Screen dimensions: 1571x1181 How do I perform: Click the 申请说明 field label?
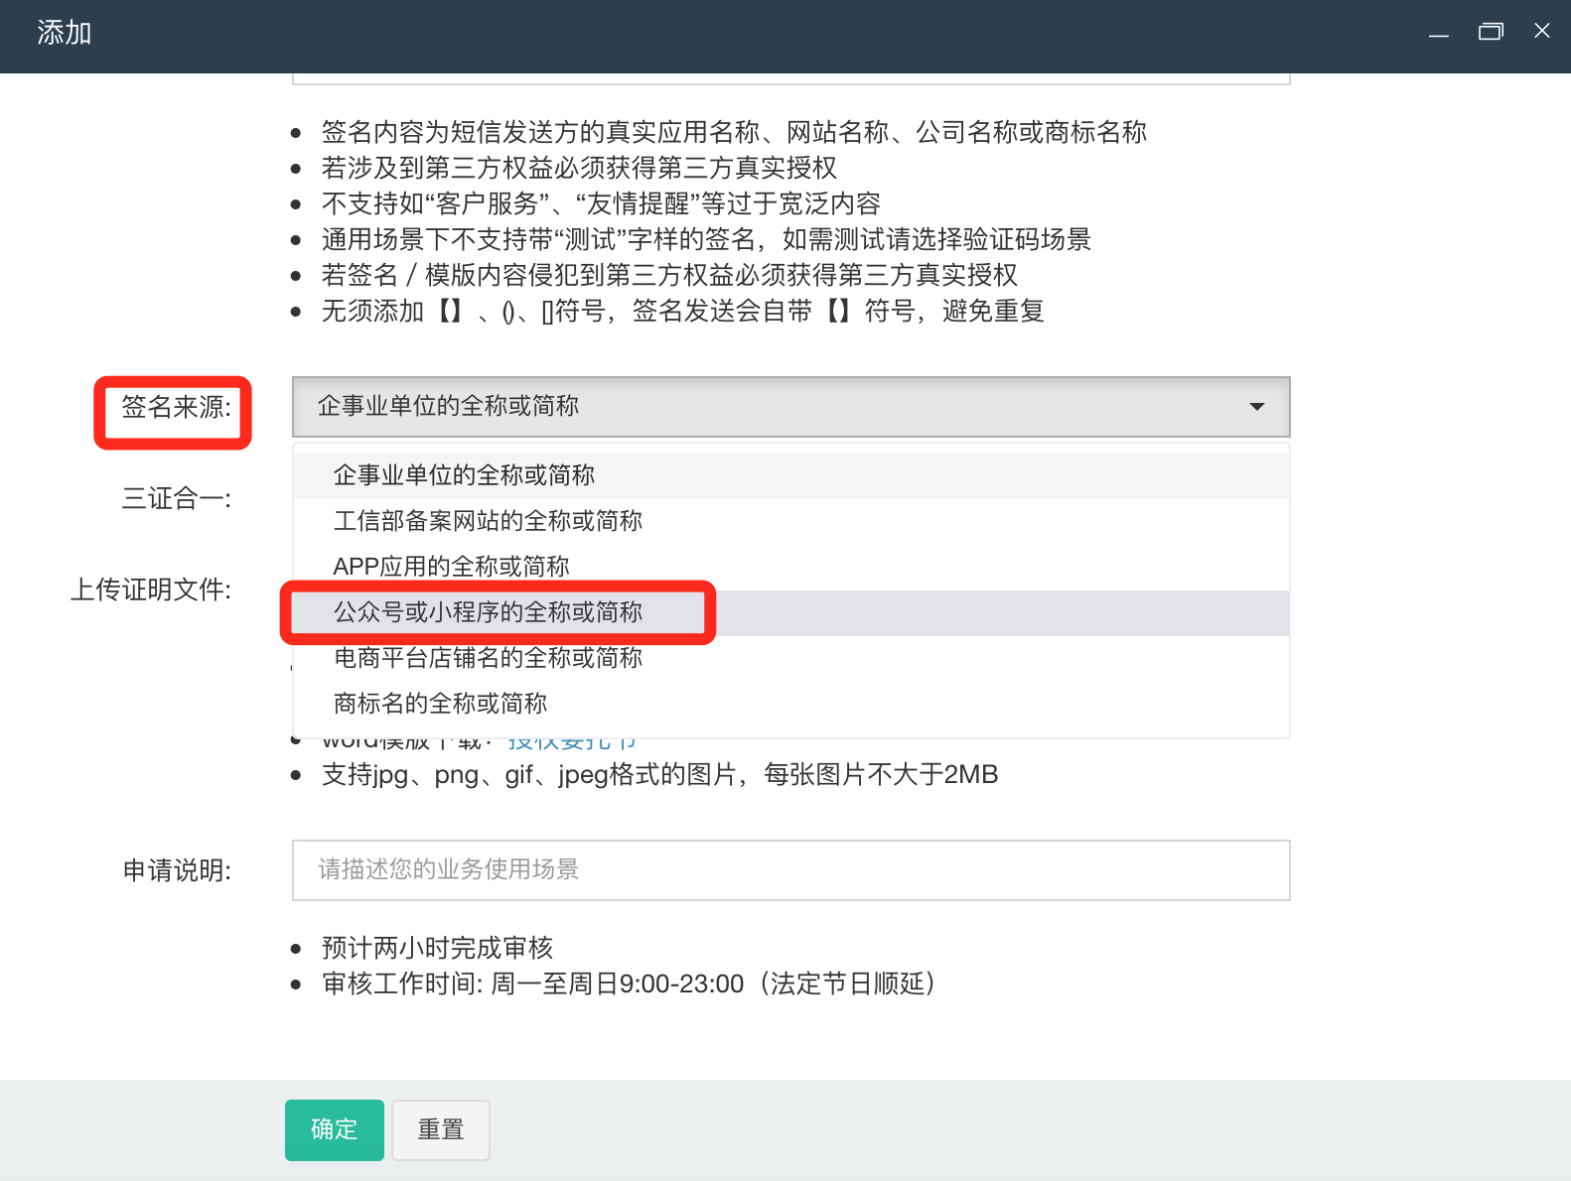[x=176, y=870]
